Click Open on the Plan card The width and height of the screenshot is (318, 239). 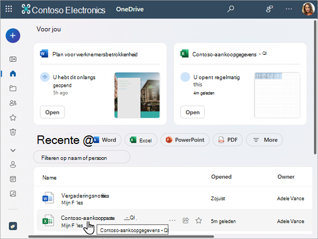[x=52, y=112]
